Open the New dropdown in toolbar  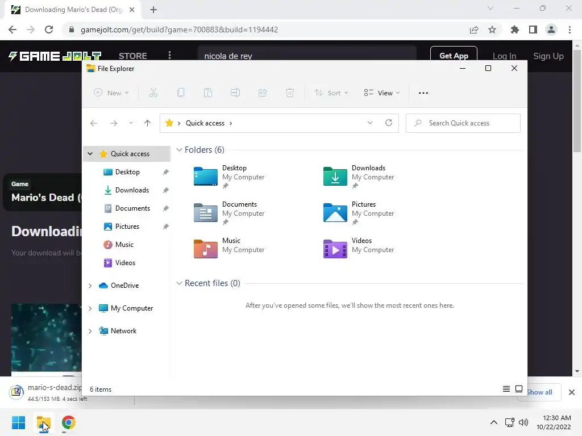111,93
